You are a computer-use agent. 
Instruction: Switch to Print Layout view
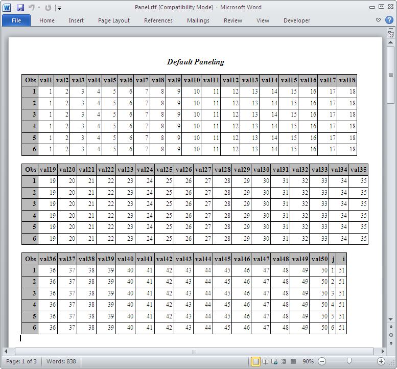[x=255, y=361]
